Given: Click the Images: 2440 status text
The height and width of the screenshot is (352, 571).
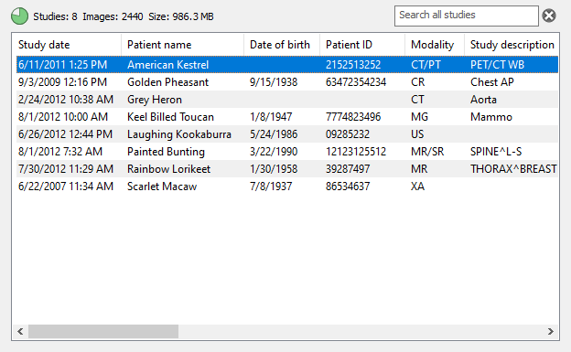Looking at the screenshot, I should 113,16.
